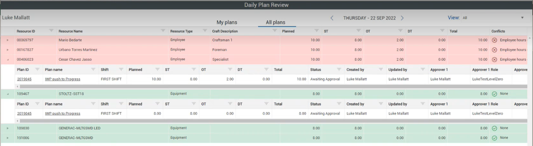Collapse row for Cesar Chavez Jasso
Viewport: 533px width, 146px height.
[7, 60]
